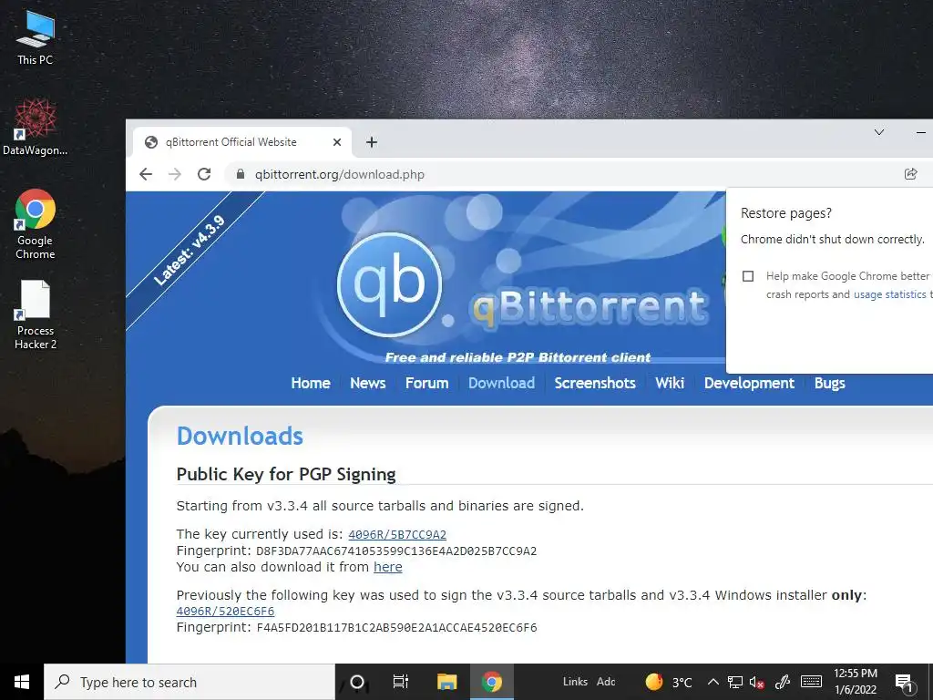Click the Latest: v4.3.9 ribbon banner
Image resolution: width=933 pixels, height=700 pixels.
[x=190, y=252]
